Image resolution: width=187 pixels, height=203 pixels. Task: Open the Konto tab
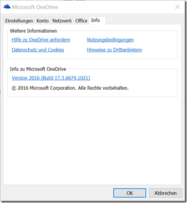[42, 21]
